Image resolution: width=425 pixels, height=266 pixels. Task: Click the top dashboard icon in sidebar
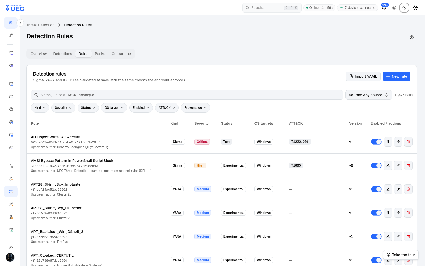(11, 23)
